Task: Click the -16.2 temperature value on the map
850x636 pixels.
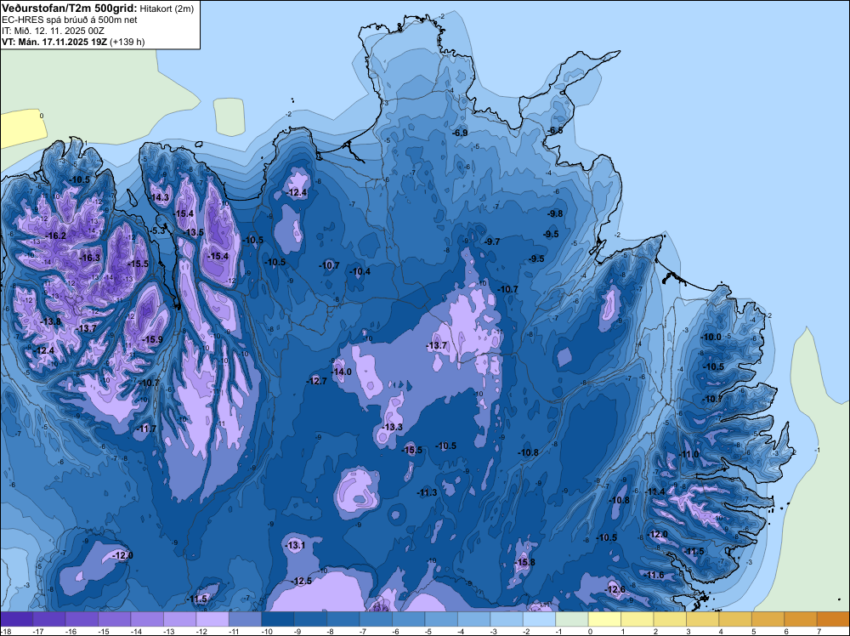Action: click(56, 236)
